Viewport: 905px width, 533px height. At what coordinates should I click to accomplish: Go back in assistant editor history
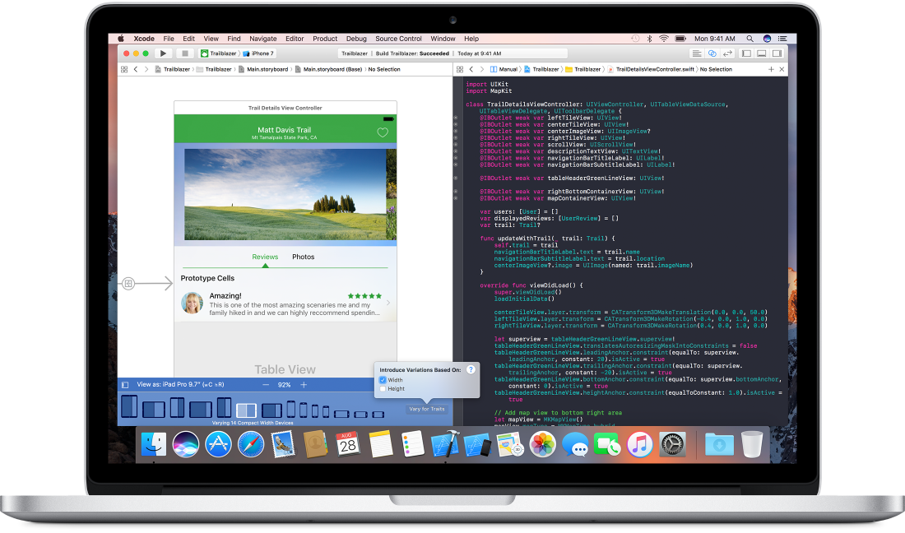pos(471,69)
